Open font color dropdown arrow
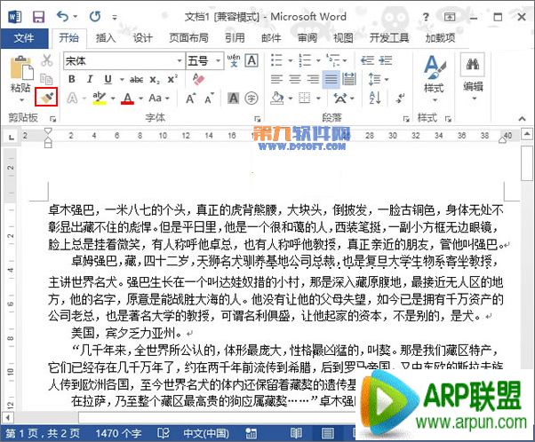The width and height of the screenshot is (535, 442). pyautogui.click(x=140, y=99)
